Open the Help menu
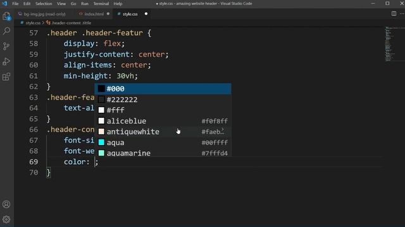This screenshot has width=405, height=227. tap(118, 4)
